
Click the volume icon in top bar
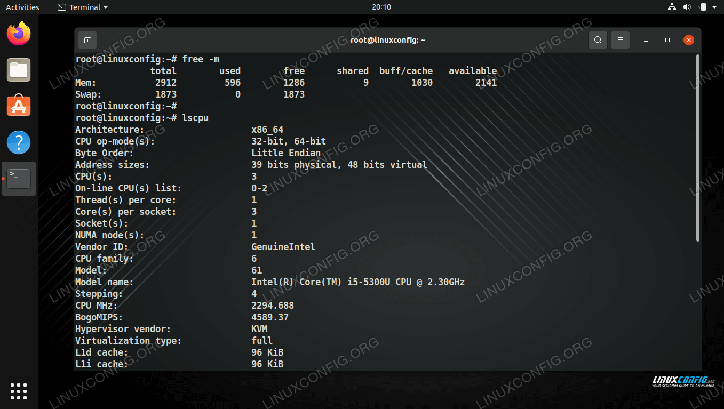[x=687, y=7]
